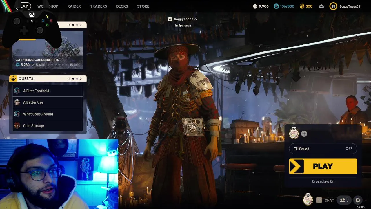Open Cold Storage quest
Screen dimensions: 371x209
(x=48, y=126)
